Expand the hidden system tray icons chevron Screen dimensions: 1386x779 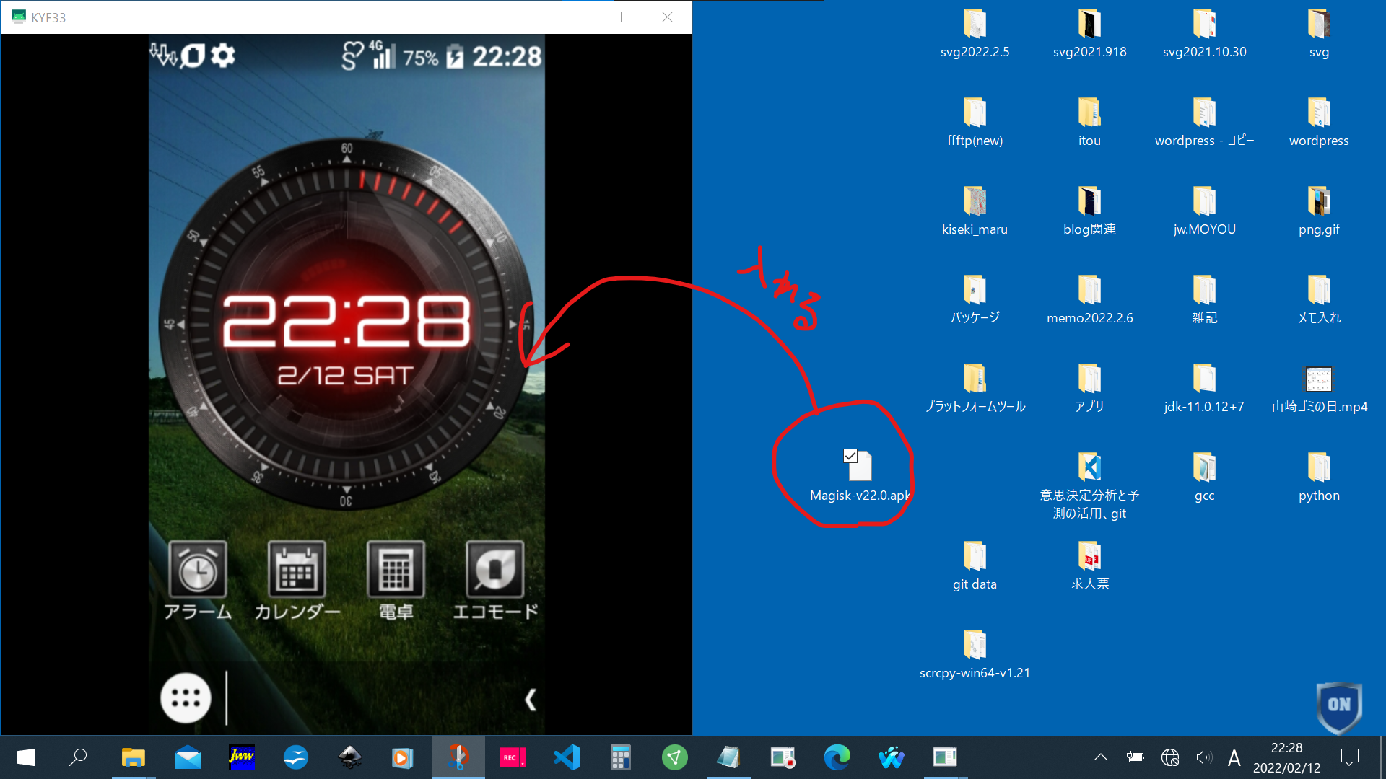point(1101,757)
